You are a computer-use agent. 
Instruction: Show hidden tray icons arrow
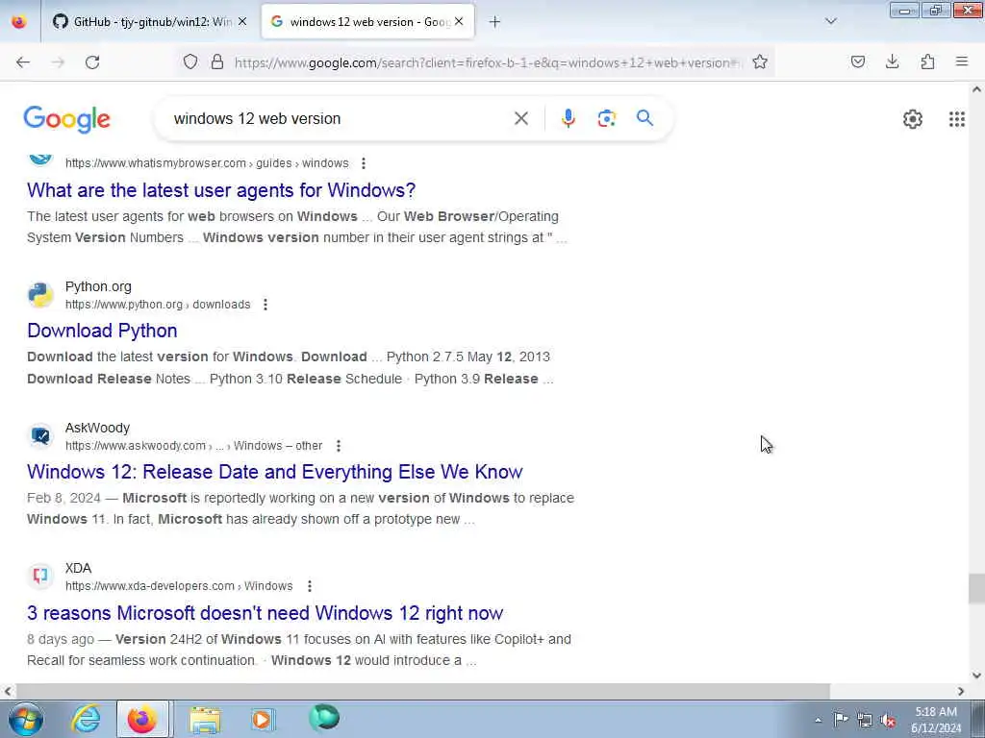click(818, 721)
